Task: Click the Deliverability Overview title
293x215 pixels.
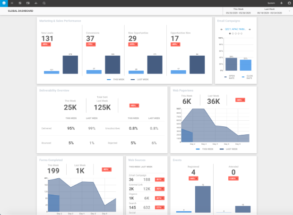Action: pos(54,91)
